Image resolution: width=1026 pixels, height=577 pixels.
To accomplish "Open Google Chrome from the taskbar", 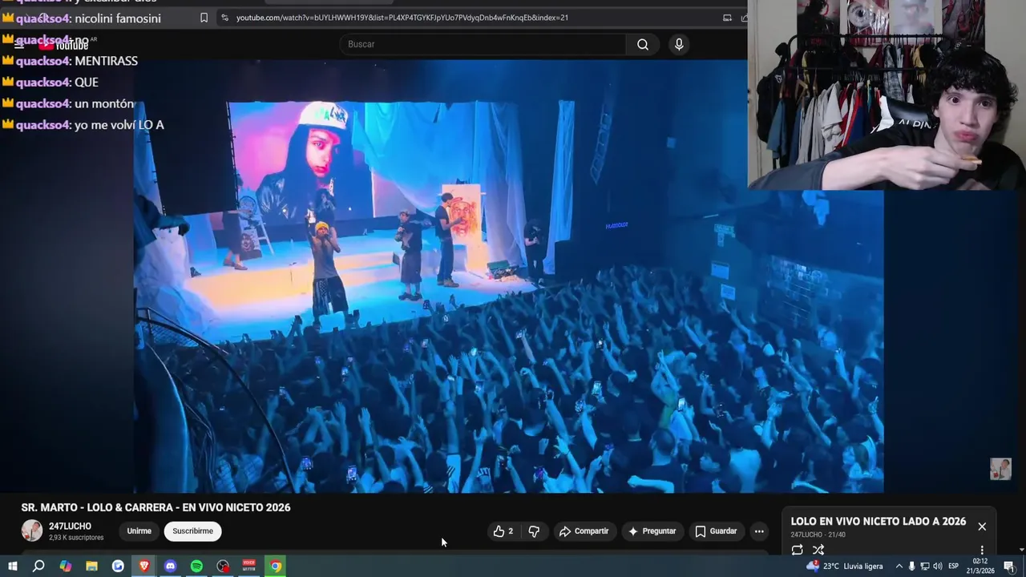I will 275,567.
